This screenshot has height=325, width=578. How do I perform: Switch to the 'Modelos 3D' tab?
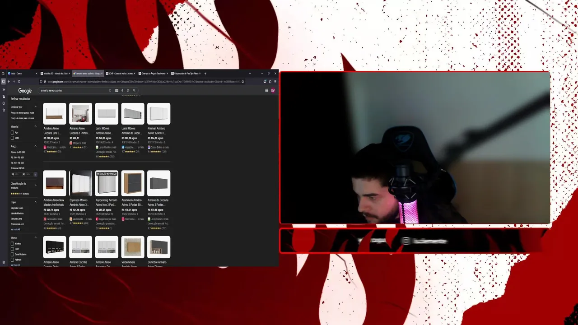(56, 74)
